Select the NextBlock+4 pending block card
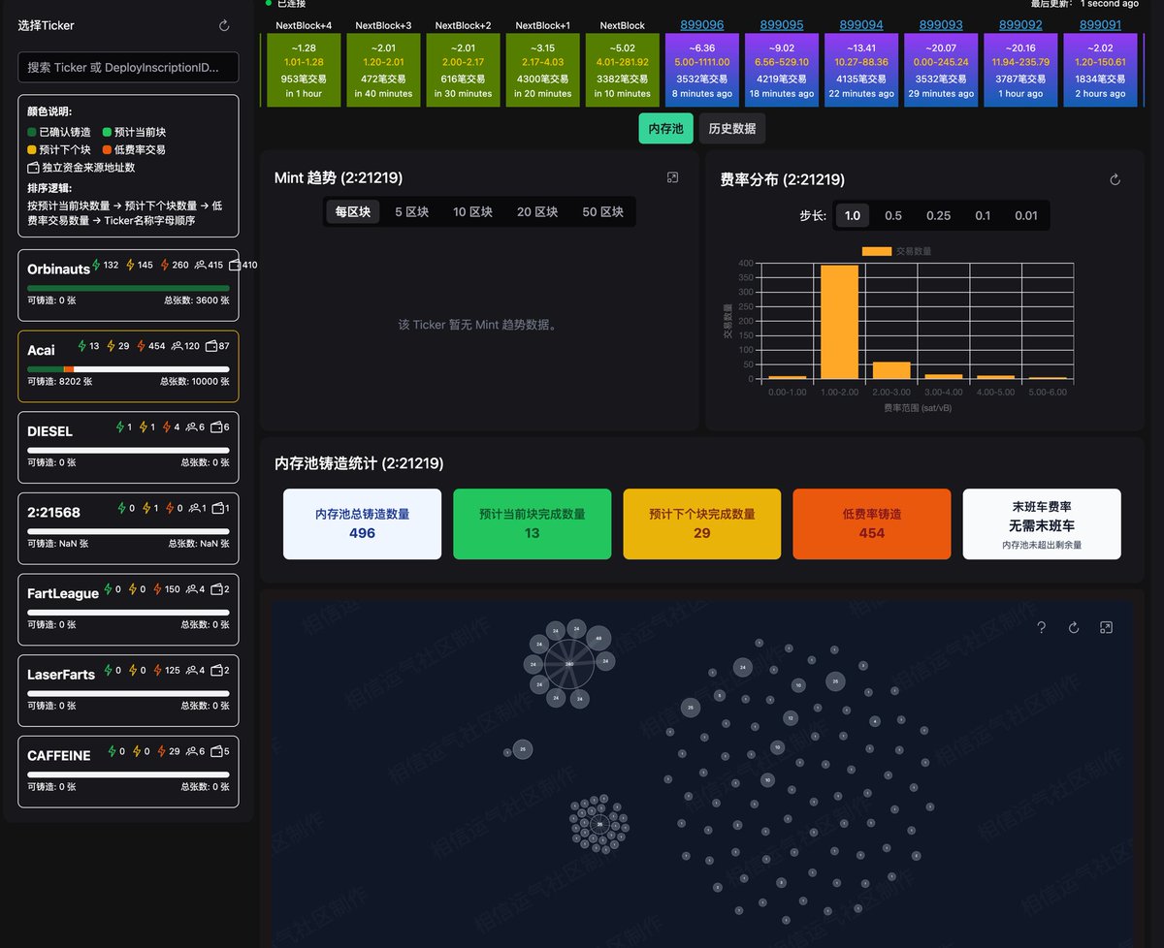The width and height of the screenshot is (1164, 948). click(304, 70)
